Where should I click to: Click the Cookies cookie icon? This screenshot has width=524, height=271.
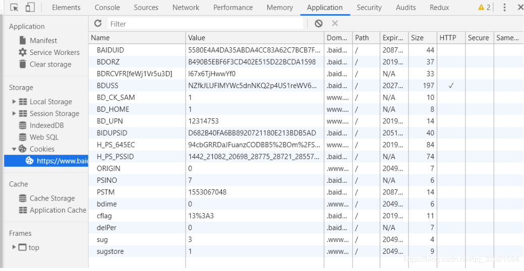click(22, 149)
